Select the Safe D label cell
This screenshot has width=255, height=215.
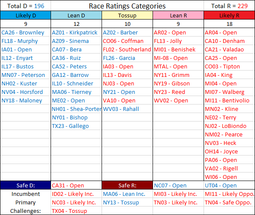coord(25,185)
